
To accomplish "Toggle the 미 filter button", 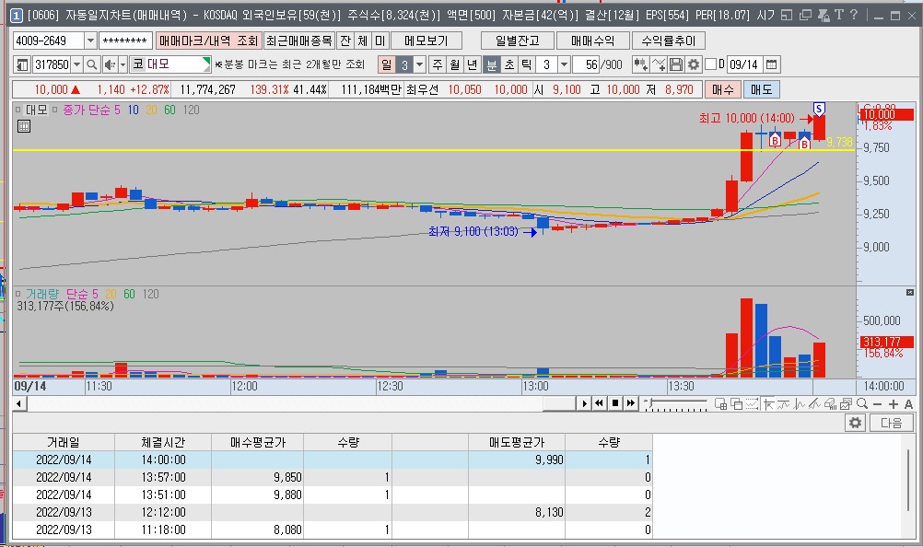I will [x=380, y=41].
